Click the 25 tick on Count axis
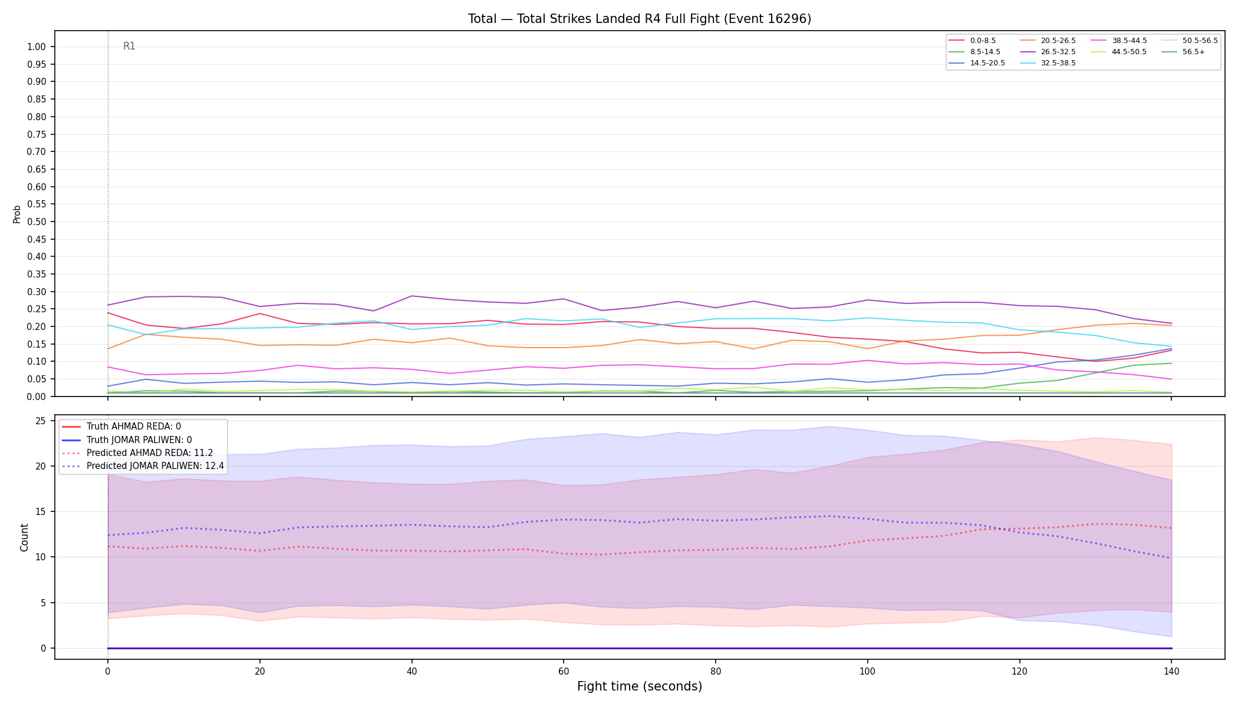 coord(41,421)
